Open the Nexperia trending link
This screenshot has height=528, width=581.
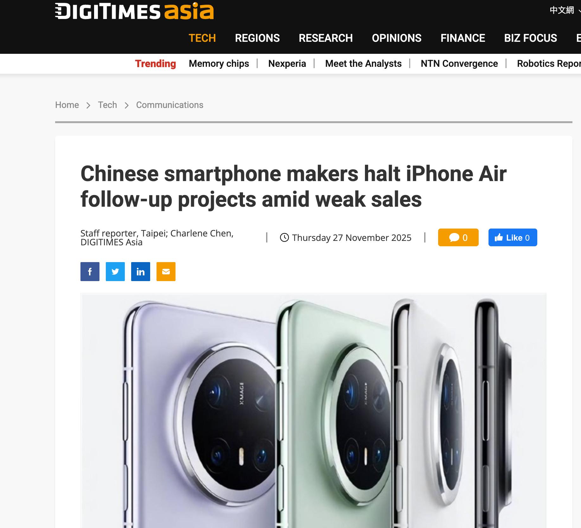point(287,64)
